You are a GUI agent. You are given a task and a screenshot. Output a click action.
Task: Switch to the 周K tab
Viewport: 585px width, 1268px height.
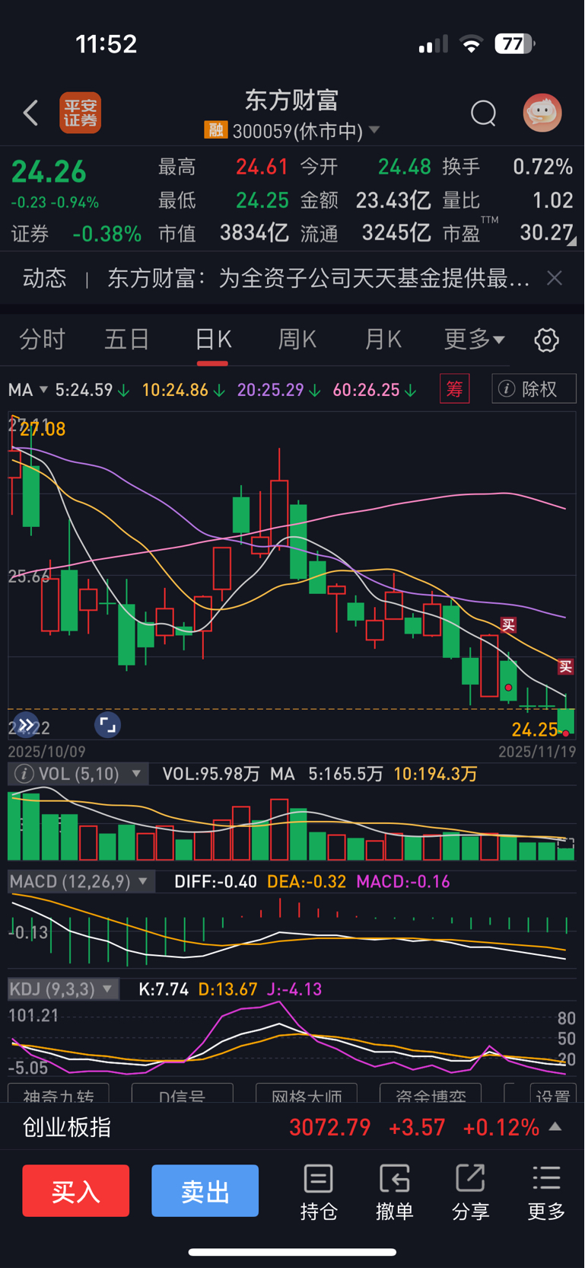click(297, 339)
